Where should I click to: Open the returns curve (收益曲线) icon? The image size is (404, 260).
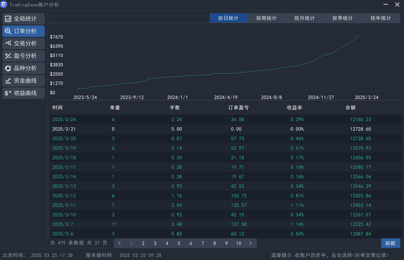[8, 93]
